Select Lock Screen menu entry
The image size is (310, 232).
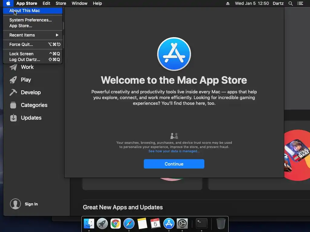(33, 54)
